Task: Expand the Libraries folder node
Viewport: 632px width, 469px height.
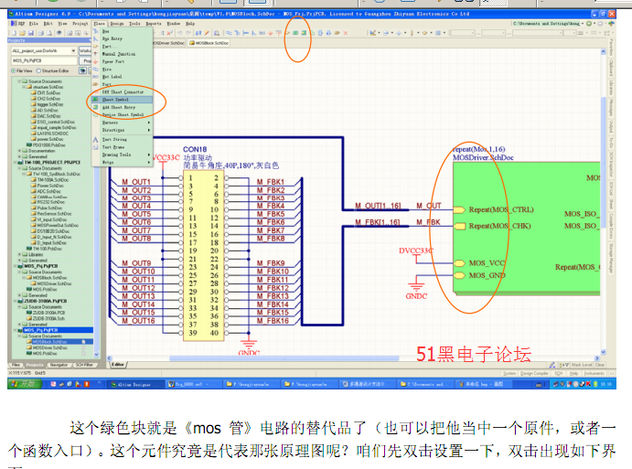Action: tap(19, 255)
